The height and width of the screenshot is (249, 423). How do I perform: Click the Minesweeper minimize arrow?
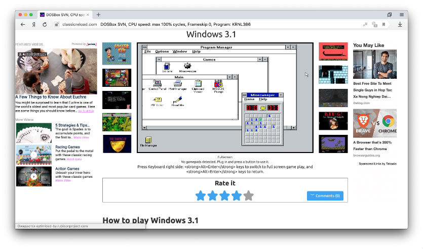[x=281, y=95]
